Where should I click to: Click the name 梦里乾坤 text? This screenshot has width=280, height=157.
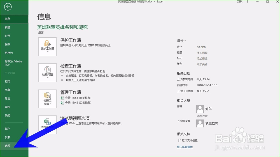[212, 123]
